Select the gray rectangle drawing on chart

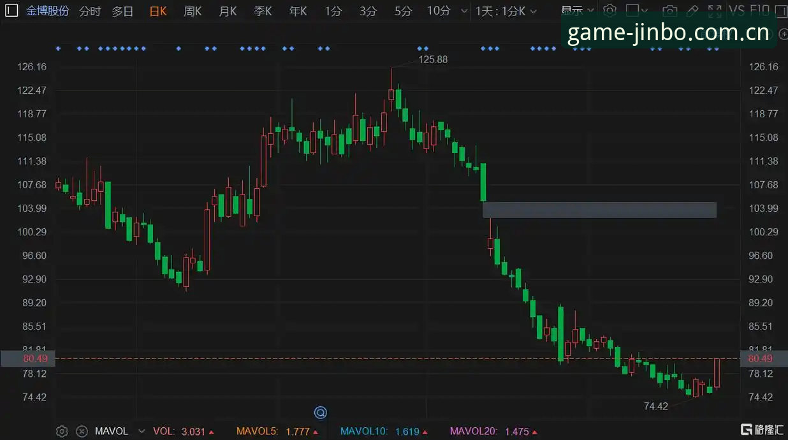tap(599, 210)
